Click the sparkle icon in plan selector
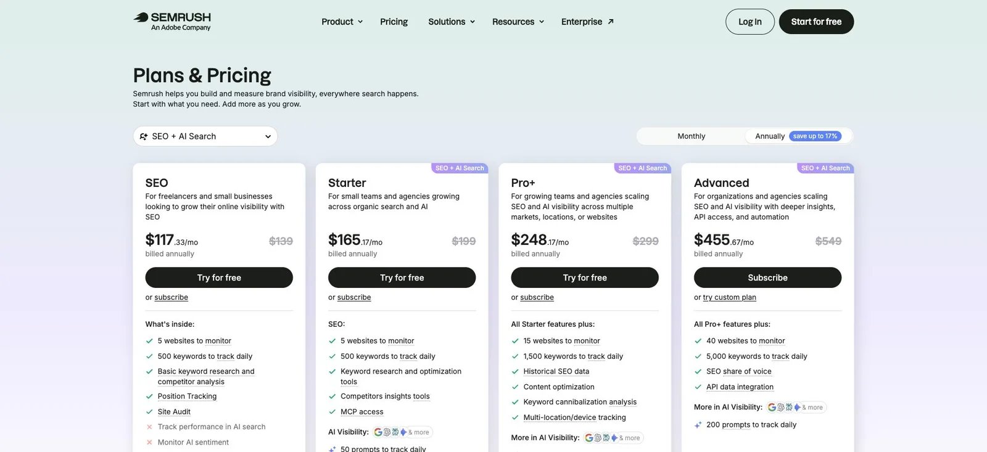This screenshot has width=987, height=452. (x=144, y=136)
